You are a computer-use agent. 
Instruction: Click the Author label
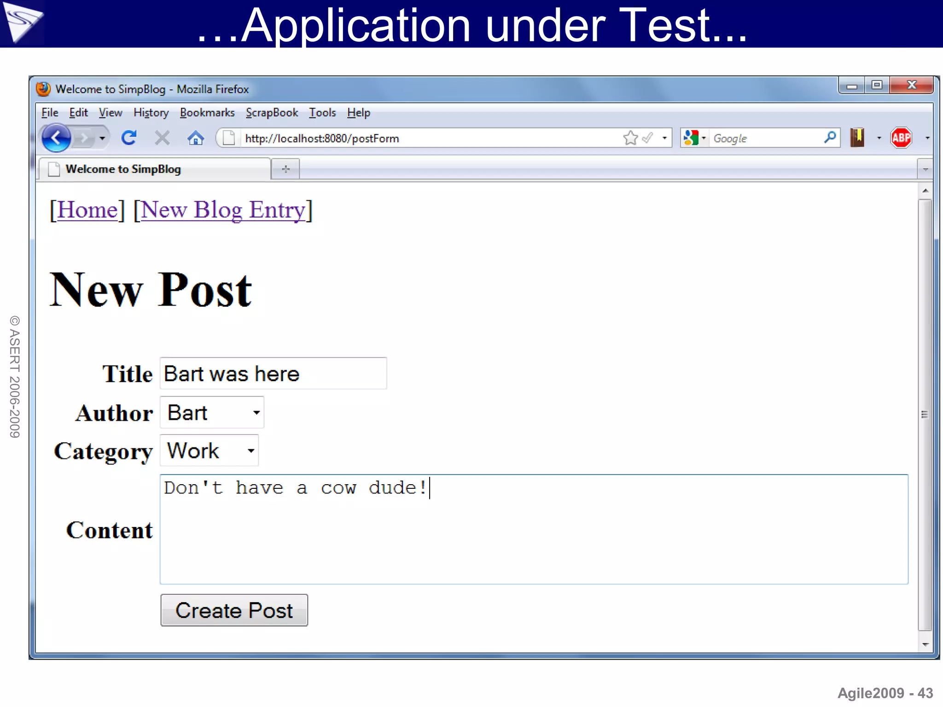[114, 413]
